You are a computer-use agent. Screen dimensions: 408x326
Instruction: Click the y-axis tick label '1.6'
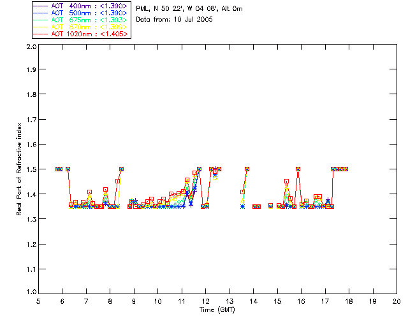pyautogui.click(x=31, y=145)
